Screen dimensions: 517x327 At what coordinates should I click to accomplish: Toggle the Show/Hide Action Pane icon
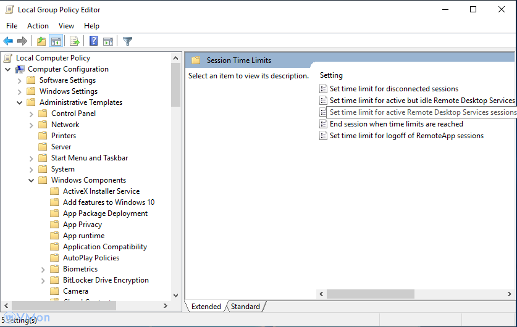108,41
